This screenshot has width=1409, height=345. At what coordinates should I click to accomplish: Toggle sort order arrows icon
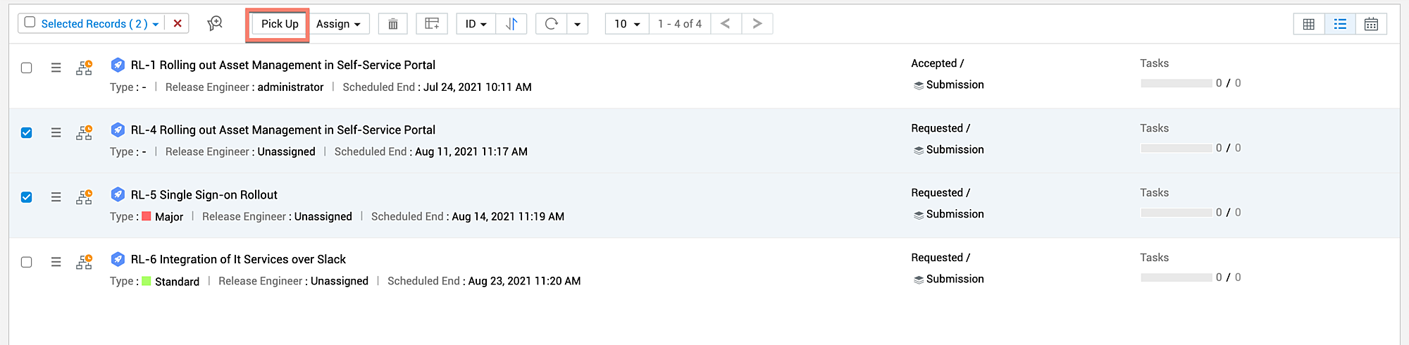[x=511, y=24]
